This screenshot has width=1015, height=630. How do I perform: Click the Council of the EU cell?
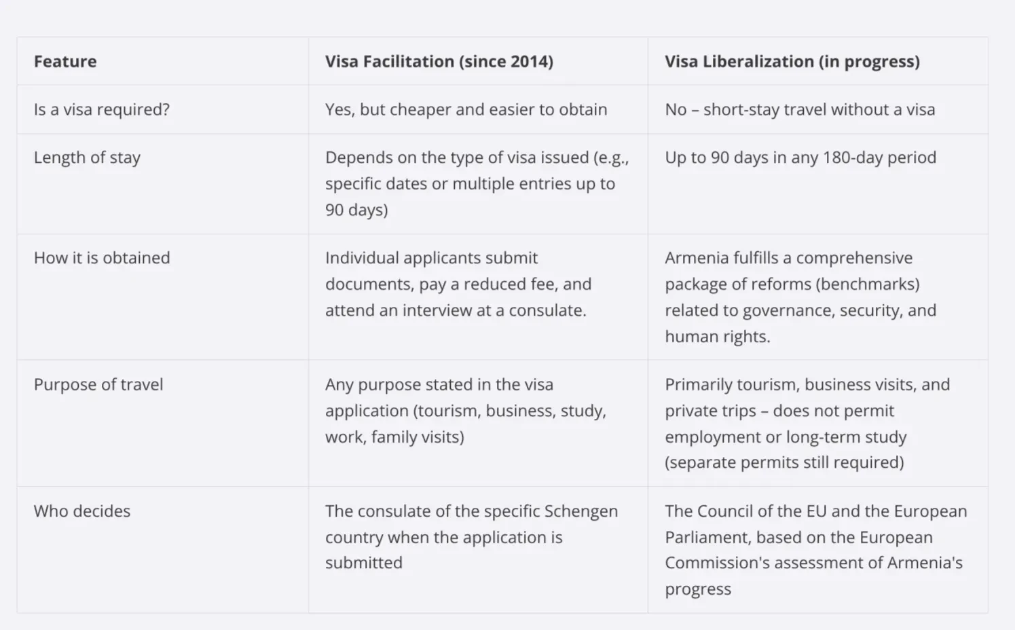(816, 549)
